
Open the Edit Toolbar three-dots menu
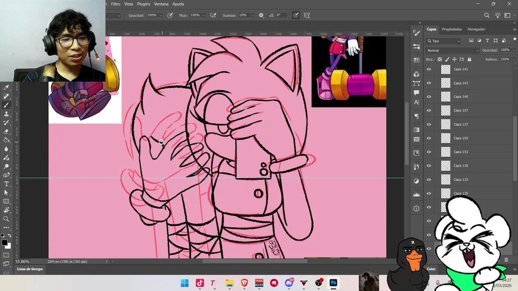pos(6,228)
